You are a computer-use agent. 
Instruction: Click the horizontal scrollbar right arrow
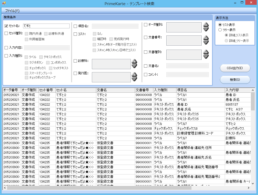[248, 188]
